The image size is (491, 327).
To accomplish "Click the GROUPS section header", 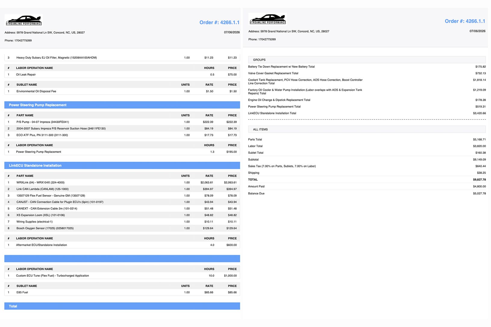I will point(367,60).
